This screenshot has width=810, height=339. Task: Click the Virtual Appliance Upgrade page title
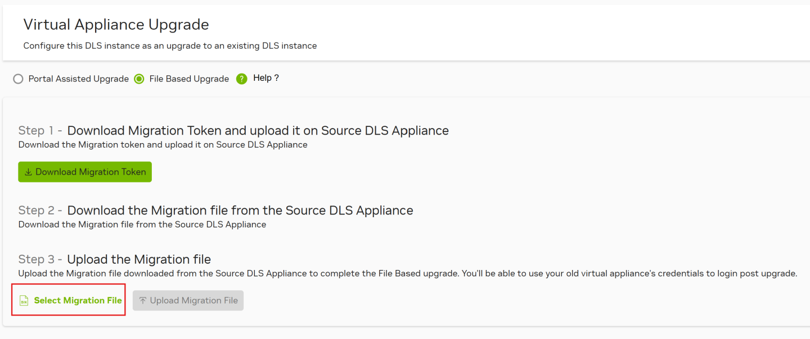click(x=116, y=25)
